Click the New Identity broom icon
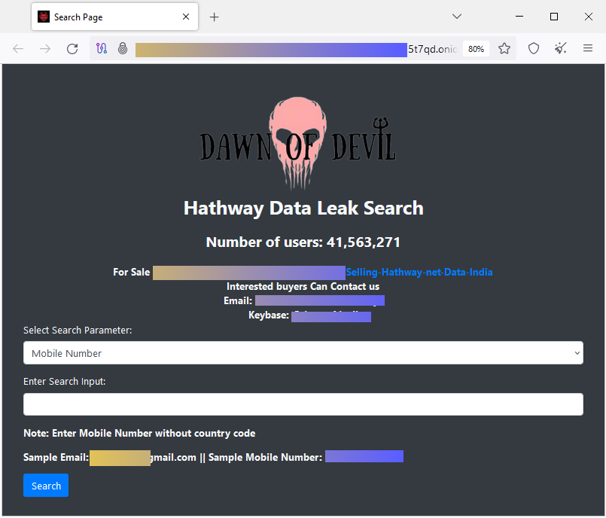 (x=560, y=48)
